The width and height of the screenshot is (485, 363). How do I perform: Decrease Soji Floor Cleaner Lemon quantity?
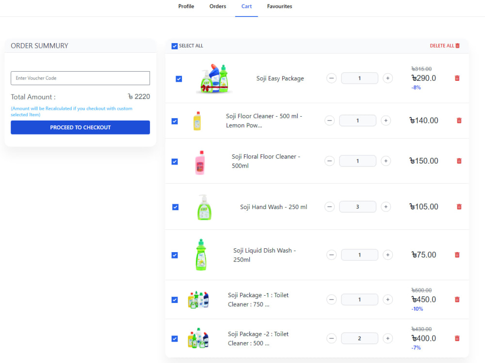coord(329,121)
